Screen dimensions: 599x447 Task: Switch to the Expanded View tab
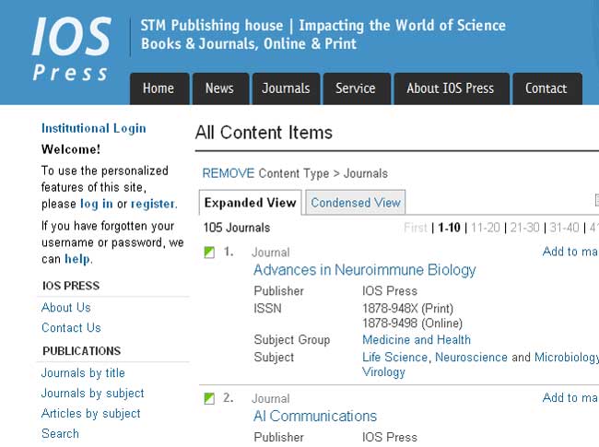[251, 203]
